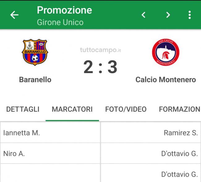Viewport: 201px width, 182px height.
Task: Open the Calcio Montenero team name link
Action: [x=166, y=80]
